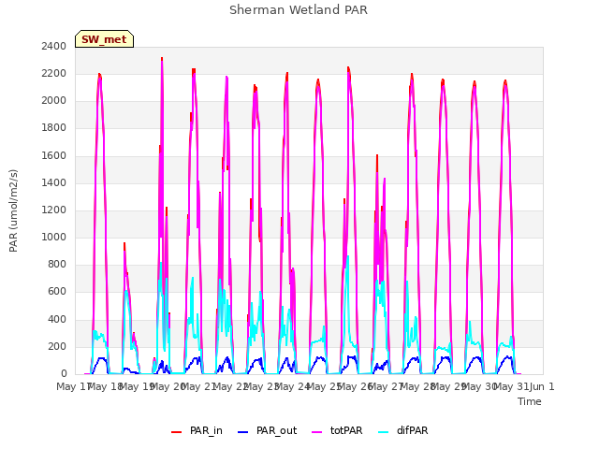
Task: Click the 2400 y-axis tick label
Action: (x=54, y=46)
